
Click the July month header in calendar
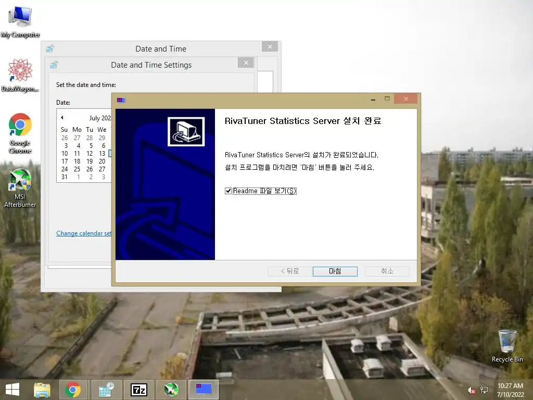(x=100, y=118)
